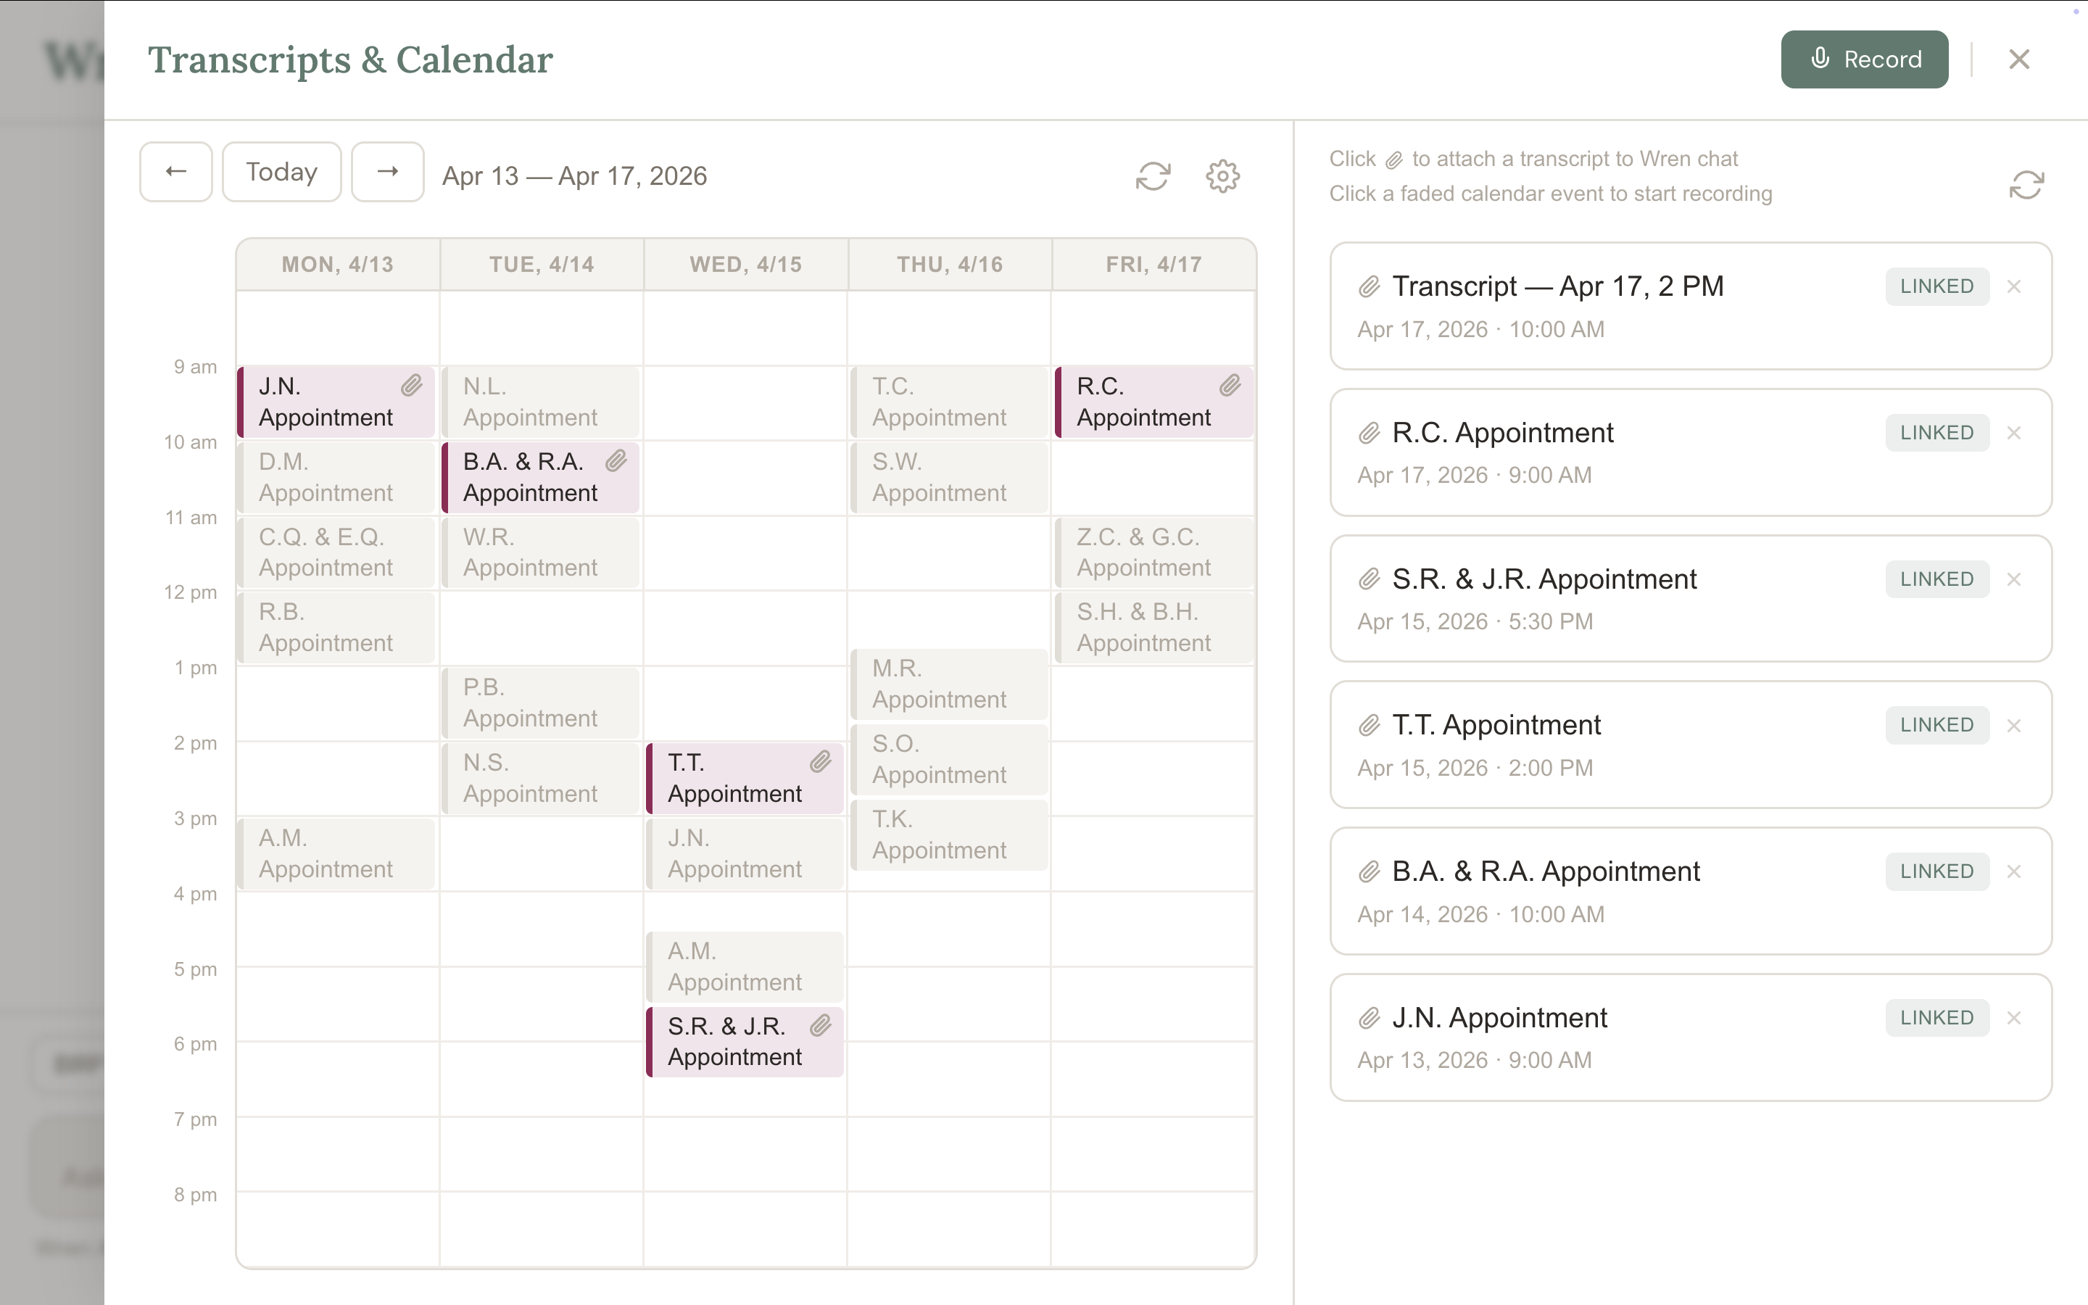The width and height of the screenshot is (2088, 1305).
Task: Select faded D.M. Appointment event
Action: [x=336, y=477]
